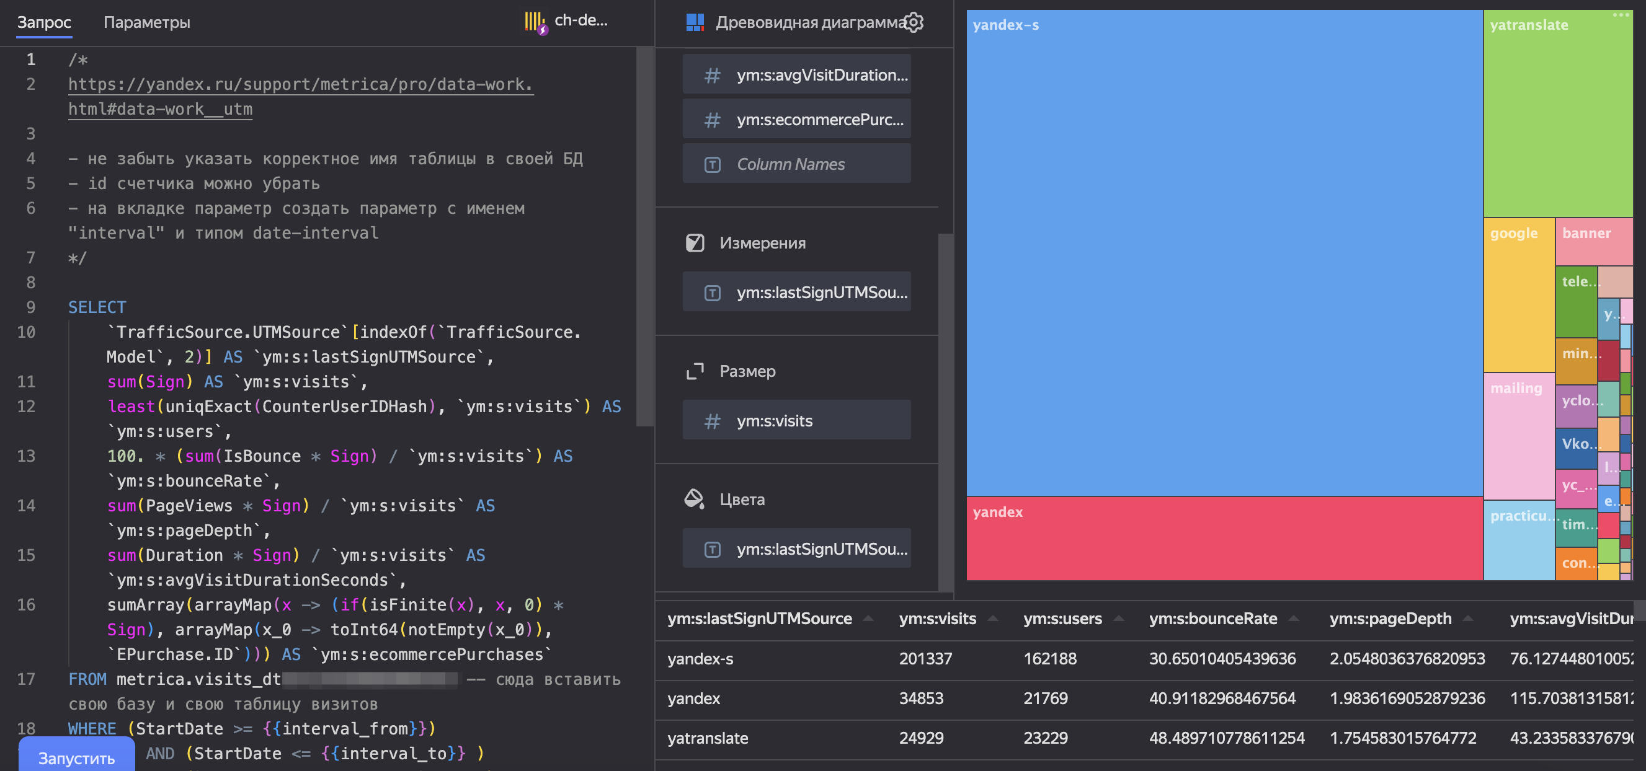This screenshot has height=771, width=1646.
Task: Select the Запрос tab
Action: [43, 22]
